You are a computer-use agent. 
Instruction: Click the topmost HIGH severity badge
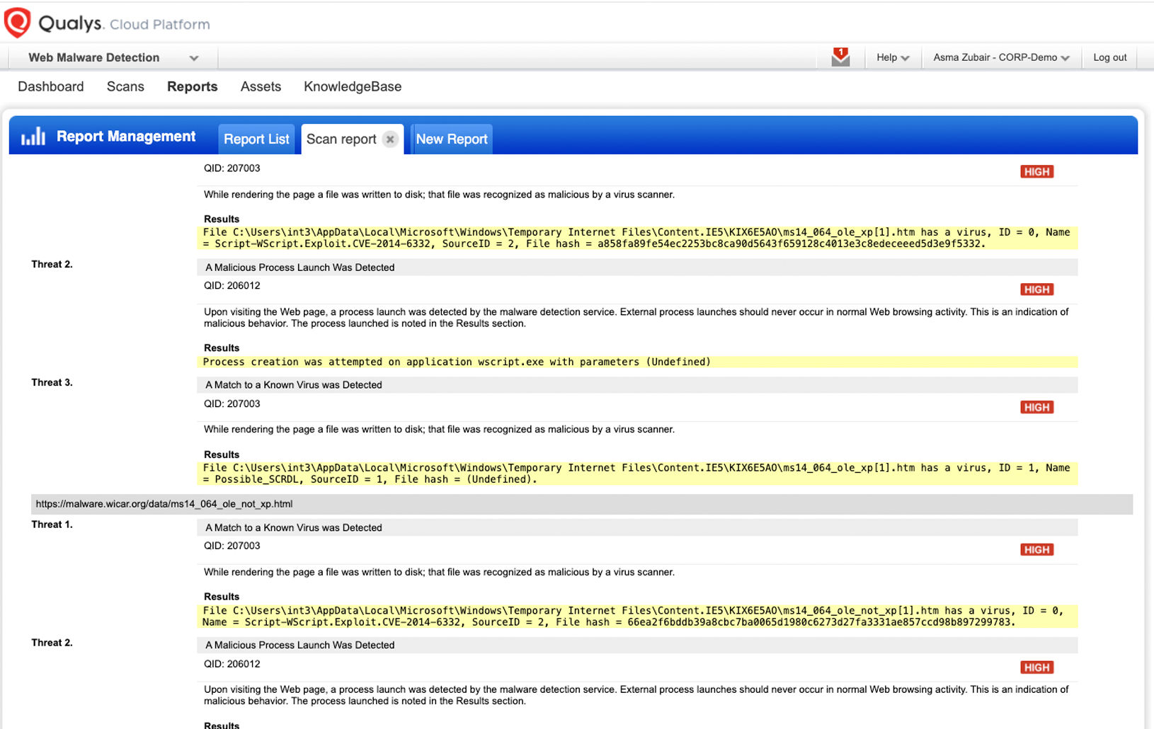tap(1036, 172)
